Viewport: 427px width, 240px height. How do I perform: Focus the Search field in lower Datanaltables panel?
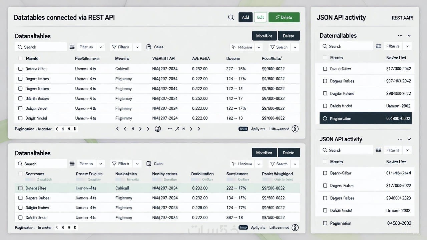[41, 164]
